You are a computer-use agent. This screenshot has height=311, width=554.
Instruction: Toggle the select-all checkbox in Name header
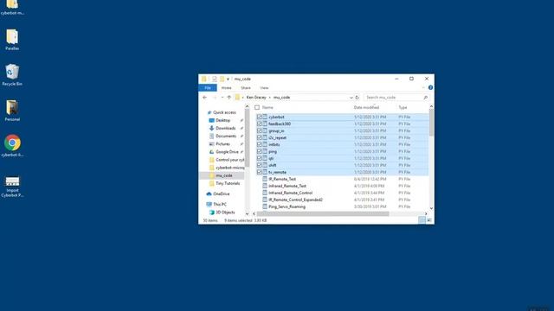(x=257, y=107)
